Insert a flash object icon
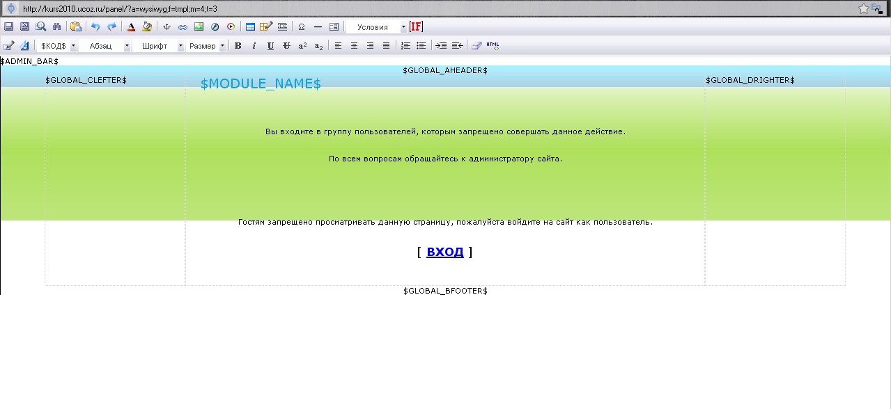The image size is (891, 409). click(215, 26)
